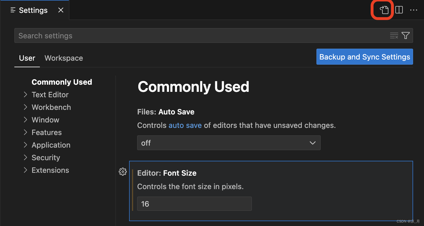Open Settings JSON file icon

pos(384,10)
